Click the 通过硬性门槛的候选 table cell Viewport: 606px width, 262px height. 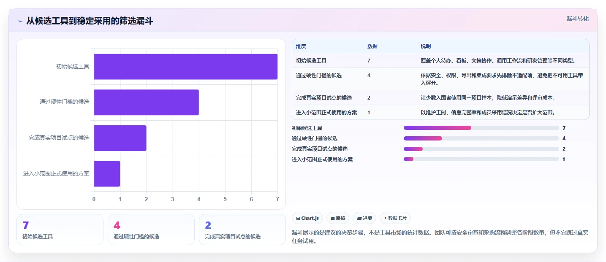[x=319, y=76]
